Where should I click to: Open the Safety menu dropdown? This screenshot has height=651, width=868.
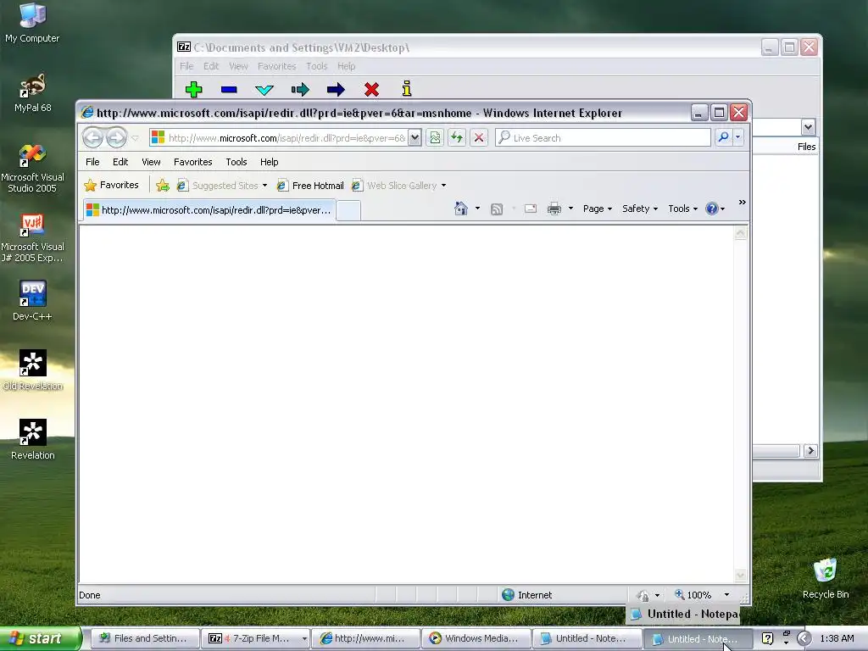[x=640, y=209]
